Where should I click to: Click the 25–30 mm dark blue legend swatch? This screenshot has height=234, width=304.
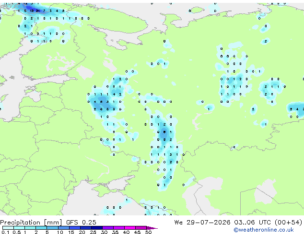tap(96, 228)
